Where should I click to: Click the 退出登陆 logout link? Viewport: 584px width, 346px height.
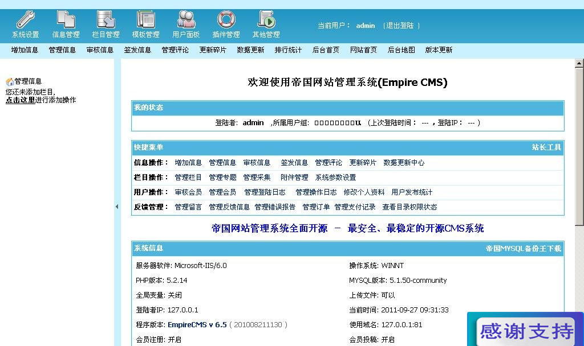(x=400, y=26)
